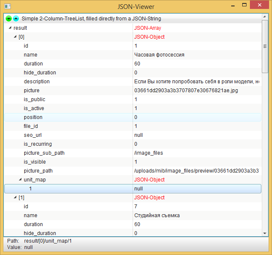Click the green expand-all arrow icon
This screenshot has width=272, height=255.
8,19
